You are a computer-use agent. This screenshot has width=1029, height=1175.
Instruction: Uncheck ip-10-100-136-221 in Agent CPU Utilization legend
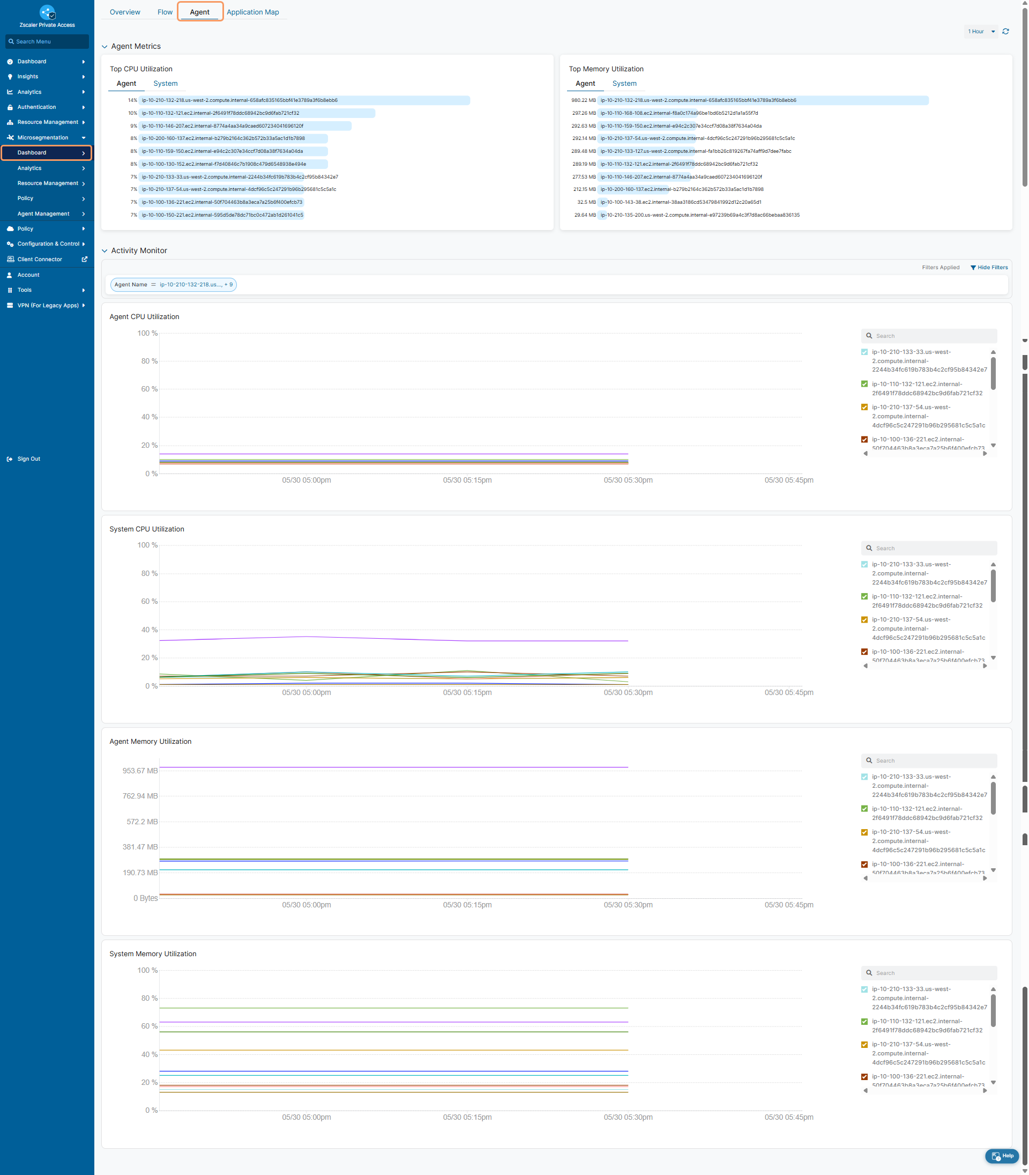(864, 440)
